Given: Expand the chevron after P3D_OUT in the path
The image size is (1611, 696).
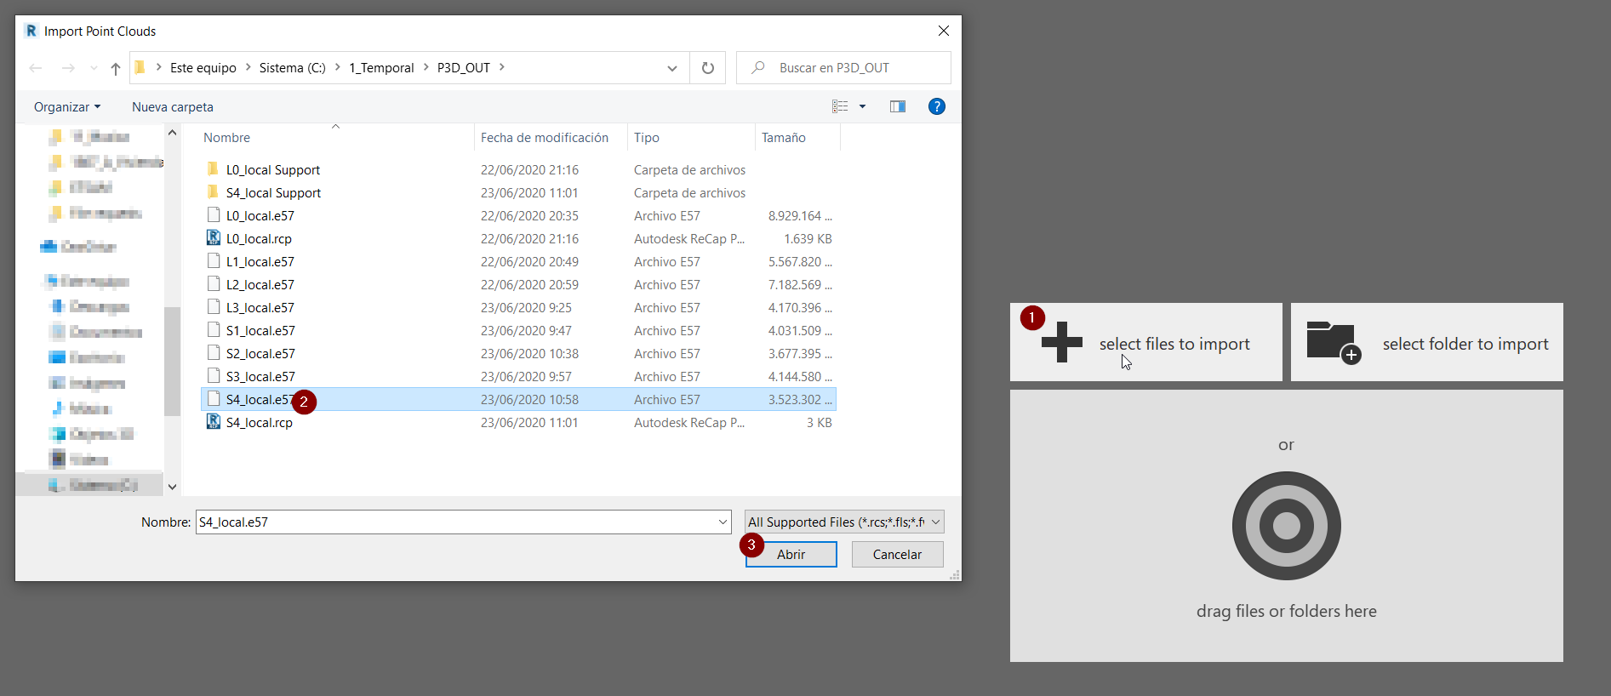Looking at the screenshot, I should (502, 67).
